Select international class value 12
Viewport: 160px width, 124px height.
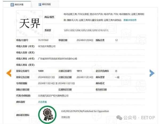116,40
